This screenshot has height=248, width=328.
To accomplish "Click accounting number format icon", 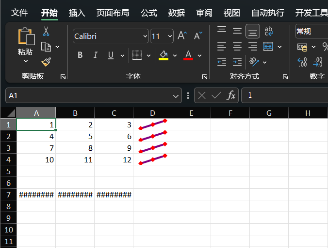I will (x=302, y=47).
